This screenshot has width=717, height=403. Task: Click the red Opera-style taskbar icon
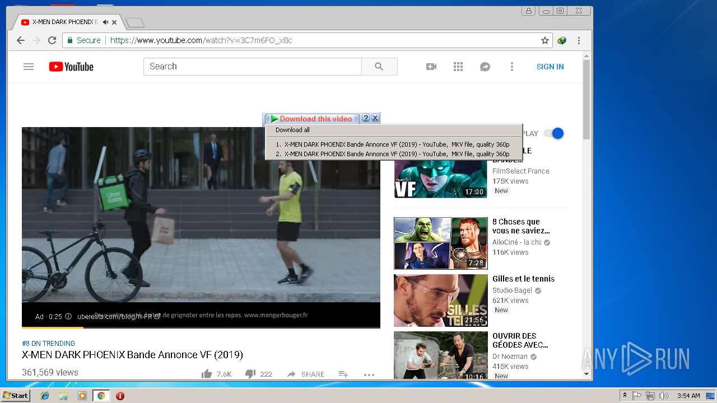120,396
